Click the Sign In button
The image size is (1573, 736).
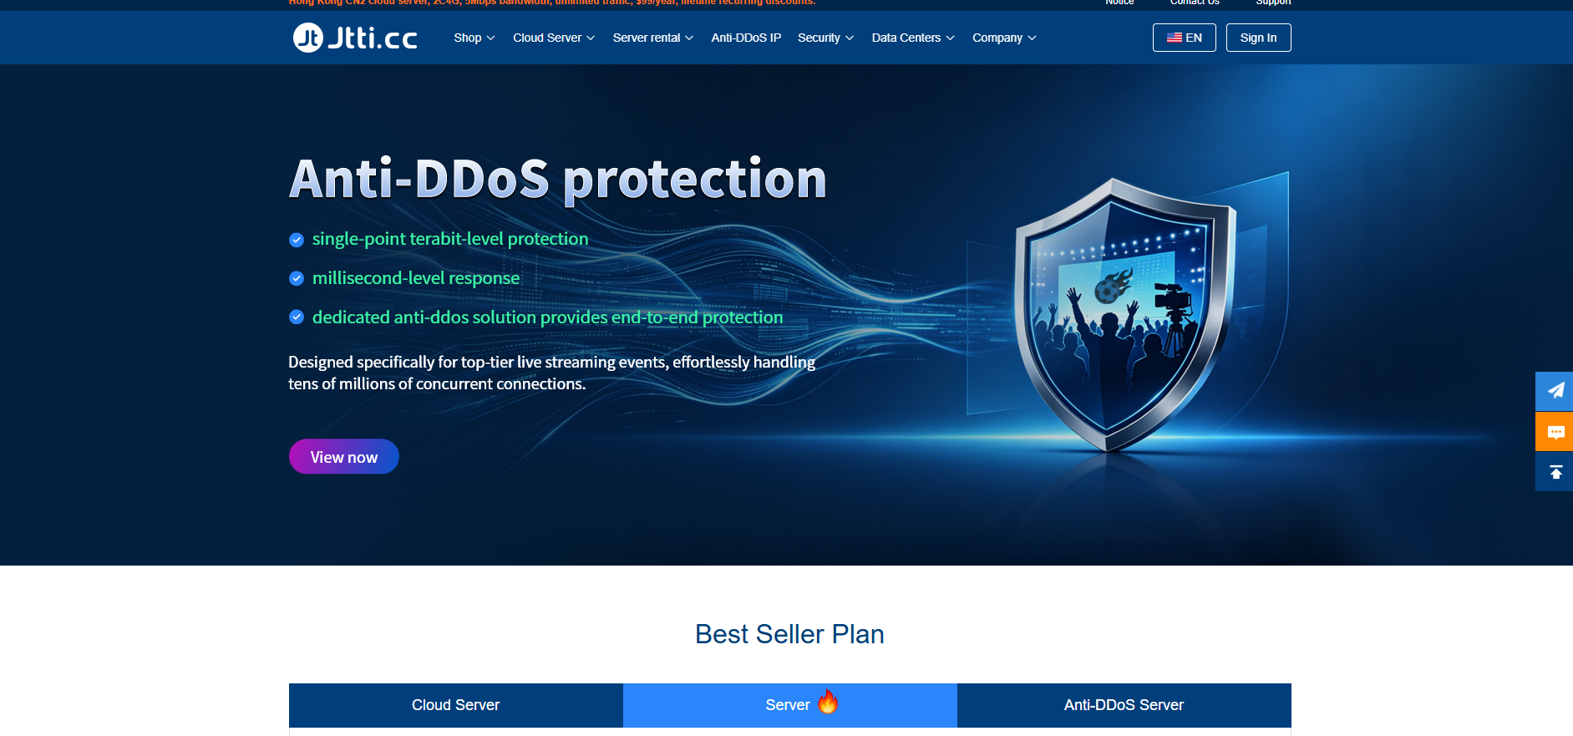(1258, 38)
